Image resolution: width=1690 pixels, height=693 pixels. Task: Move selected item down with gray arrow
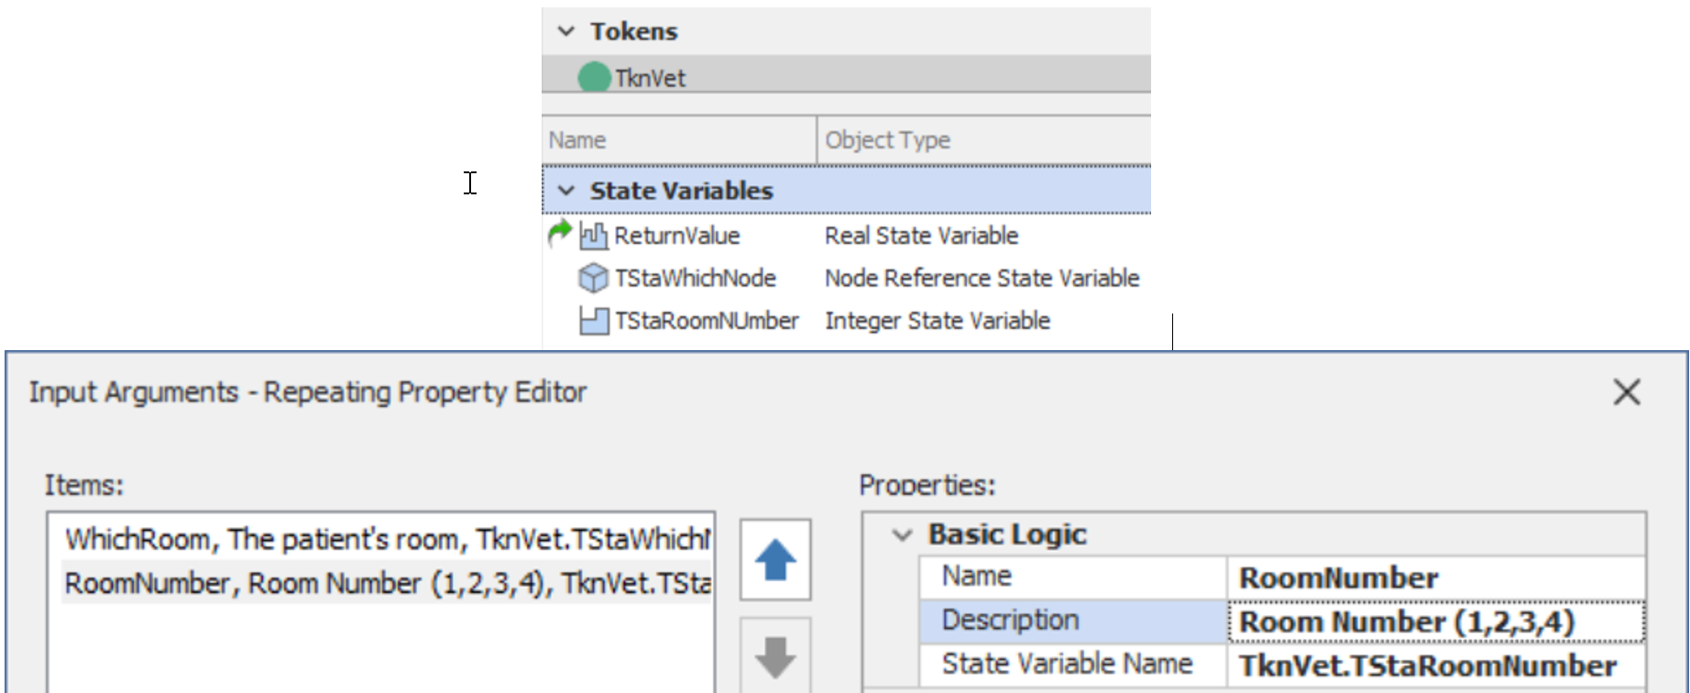[775, 655]
